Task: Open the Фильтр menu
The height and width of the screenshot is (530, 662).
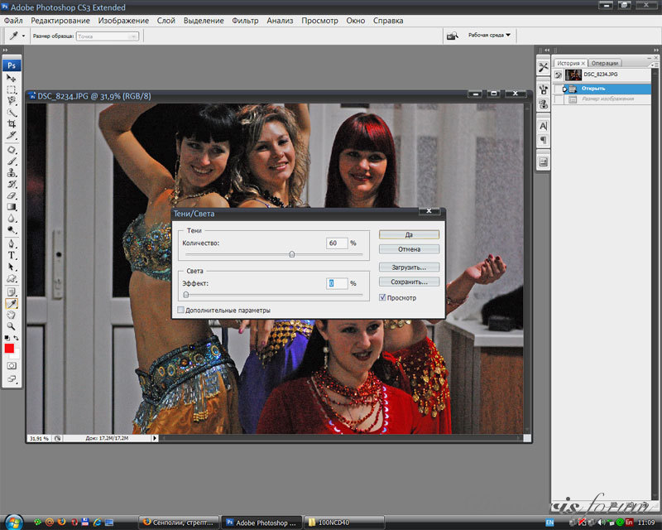Action: [245, 20]
